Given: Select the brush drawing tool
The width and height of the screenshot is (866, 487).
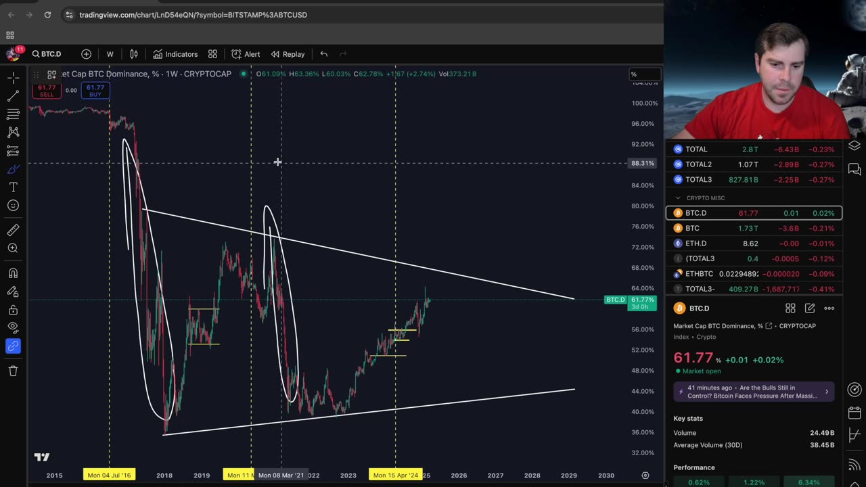Looking at the screenshot, I should tap(13, 169).
